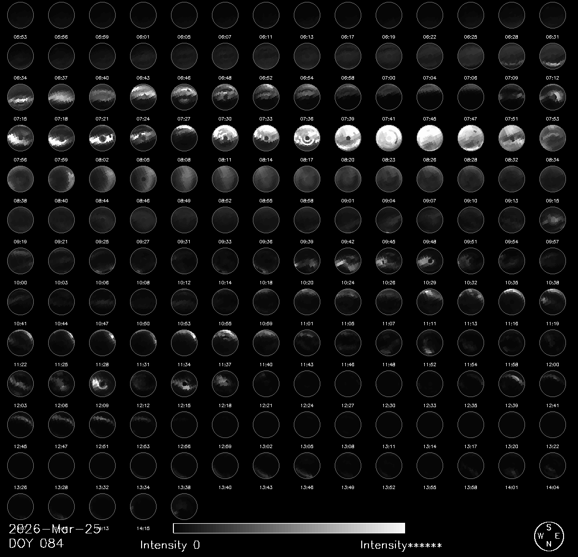Click the 08:28 all-sky thumbnail

(x=471, y=137)
